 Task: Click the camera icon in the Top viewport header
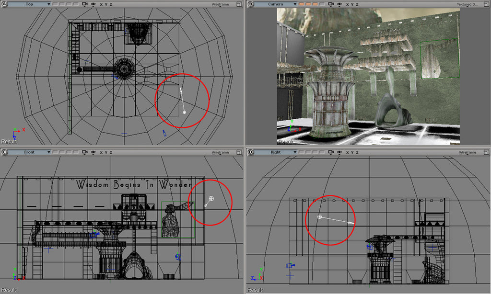tap(85, 4)
